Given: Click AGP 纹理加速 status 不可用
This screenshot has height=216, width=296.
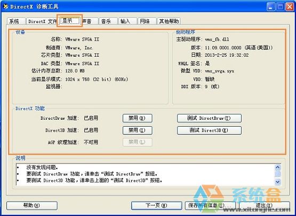Looking at the screenshot, I should (x=91, y=142).
